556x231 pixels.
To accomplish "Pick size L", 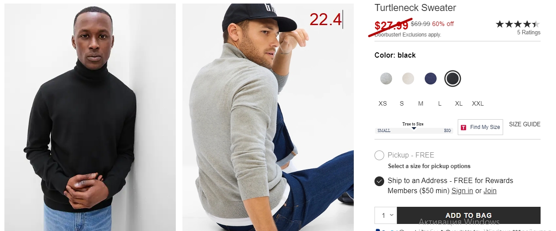I will tap(440, 103).
